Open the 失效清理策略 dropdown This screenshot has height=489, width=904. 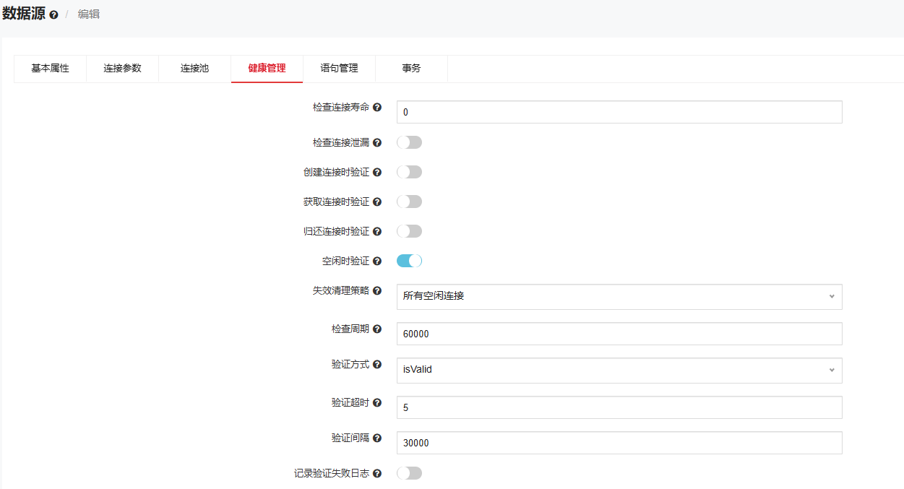(619, 296)
